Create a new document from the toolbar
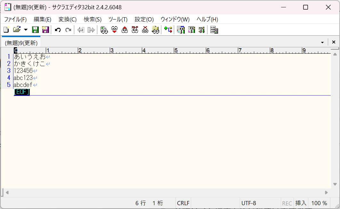The height and width of the screenshot is (209, 340). pos(6,30)
